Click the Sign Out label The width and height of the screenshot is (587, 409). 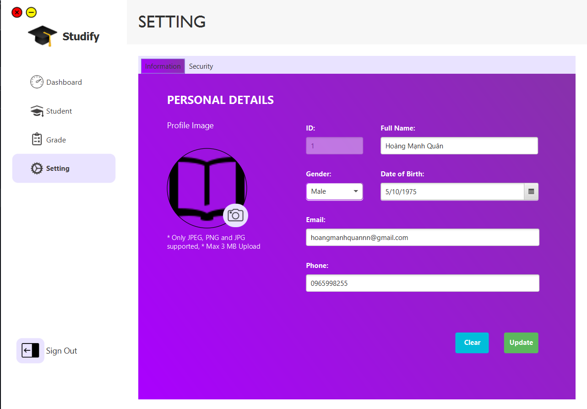61,351
